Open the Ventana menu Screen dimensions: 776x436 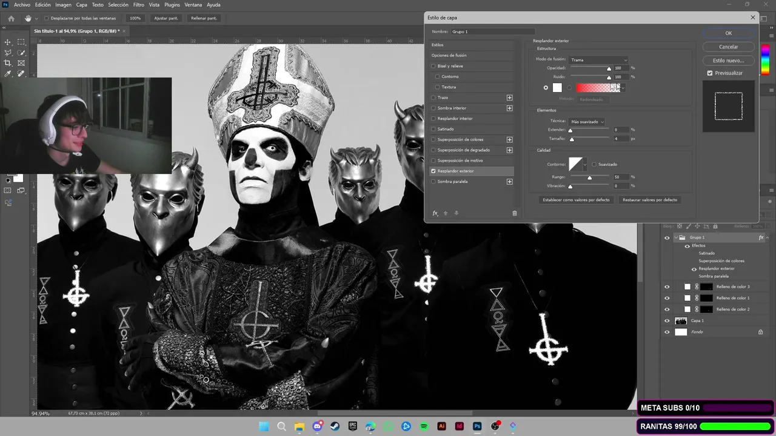pos(193,5)
